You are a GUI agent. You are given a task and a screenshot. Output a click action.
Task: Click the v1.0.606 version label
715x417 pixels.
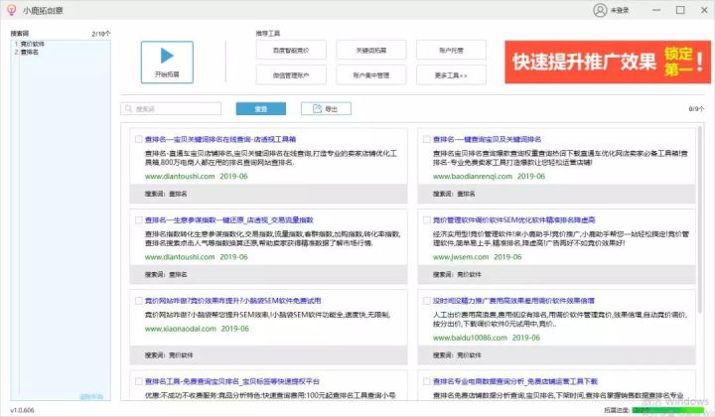[x=22, y=410]
